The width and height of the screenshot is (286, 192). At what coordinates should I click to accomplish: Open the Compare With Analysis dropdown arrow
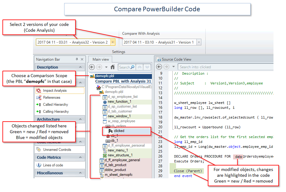tap(199, 42)
